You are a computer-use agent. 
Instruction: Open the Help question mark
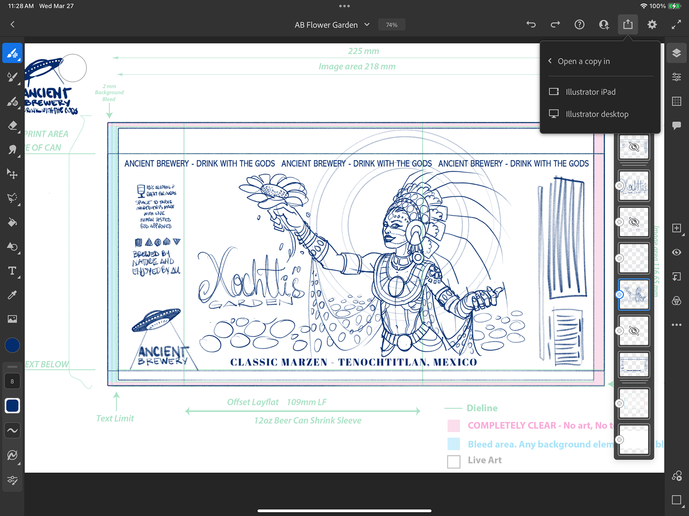pyautogui.click(x=579, y=24)
